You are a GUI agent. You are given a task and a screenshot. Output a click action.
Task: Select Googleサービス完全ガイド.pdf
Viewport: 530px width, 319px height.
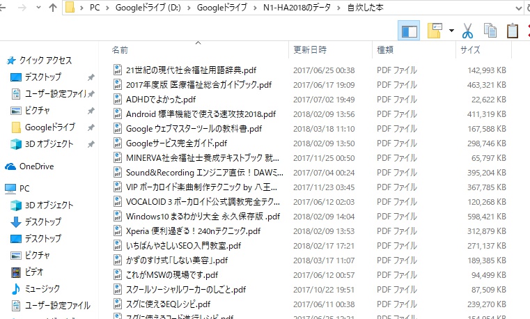point(176,143)
